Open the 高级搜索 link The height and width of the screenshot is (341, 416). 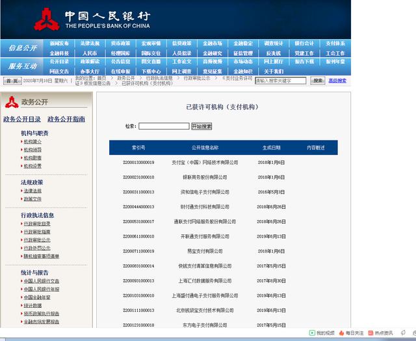point(337,81)
